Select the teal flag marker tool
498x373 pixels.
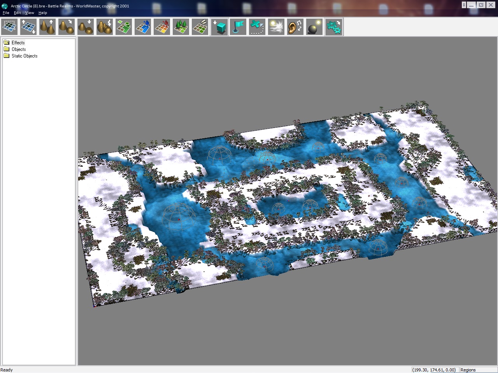click(x=238, y=27)
